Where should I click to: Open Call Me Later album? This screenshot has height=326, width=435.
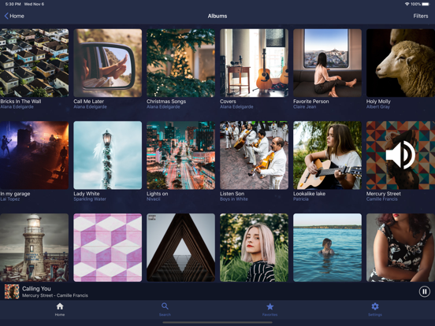pos(108,63)
